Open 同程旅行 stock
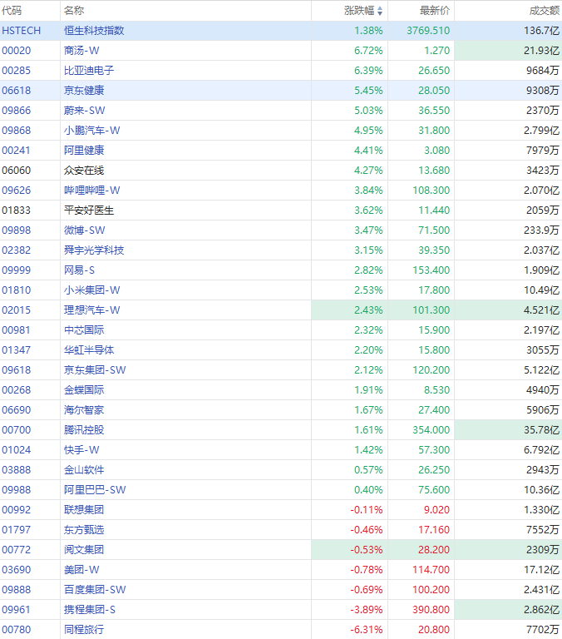The height and width of the screenshot is (639, 562). 84,630
